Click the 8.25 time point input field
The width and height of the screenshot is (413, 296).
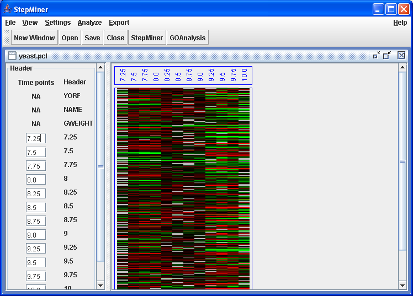36,193
